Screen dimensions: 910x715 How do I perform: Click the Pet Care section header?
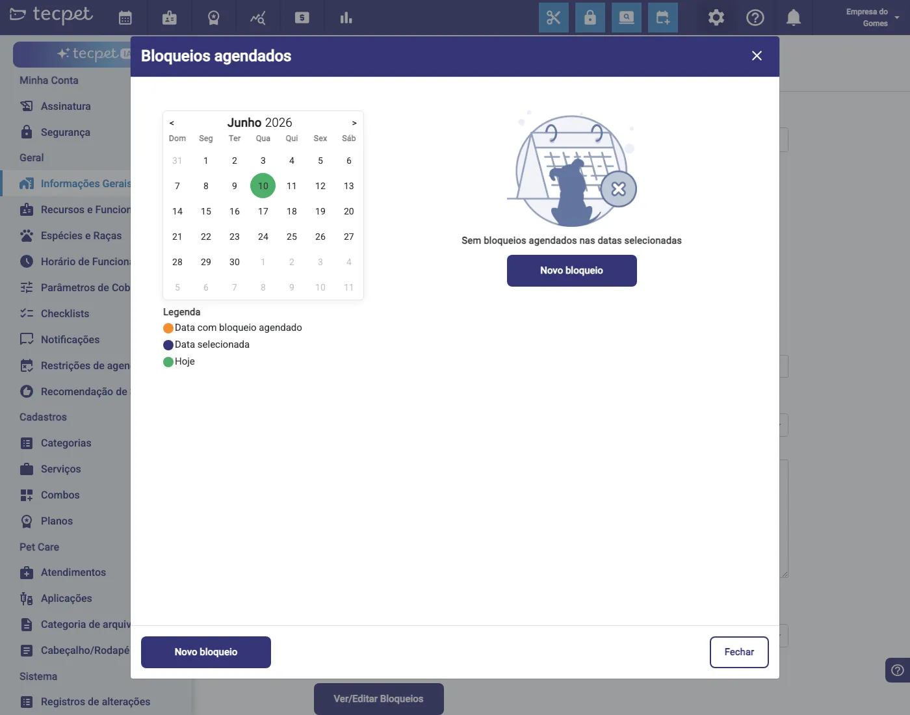click(39, 547)
